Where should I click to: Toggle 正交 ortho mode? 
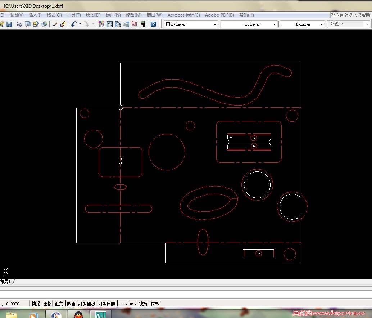59,304
